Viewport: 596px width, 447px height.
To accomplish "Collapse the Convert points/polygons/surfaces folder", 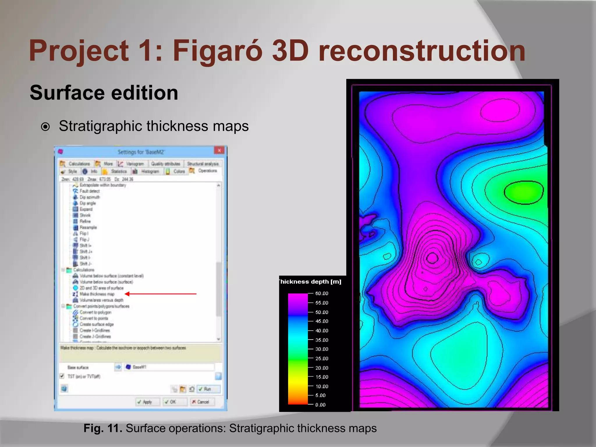I will [63, 306].
